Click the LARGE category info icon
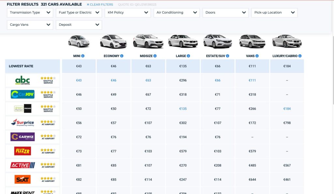 click(188, 56)
